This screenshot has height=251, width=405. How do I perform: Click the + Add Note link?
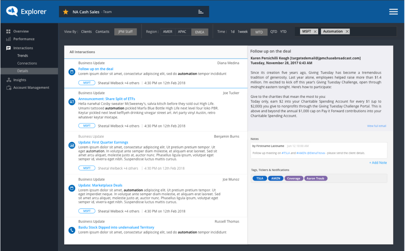click(378, 163)
